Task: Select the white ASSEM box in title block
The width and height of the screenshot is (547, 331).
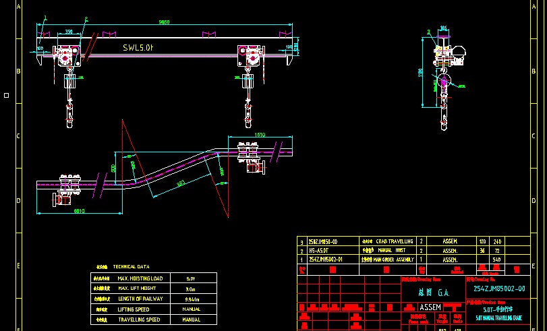Action: coord(430,307)
